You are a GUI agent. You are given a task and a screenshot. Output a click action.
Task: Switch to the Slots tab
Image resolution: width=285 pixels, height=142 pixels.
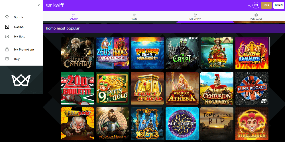click(134, 16)
